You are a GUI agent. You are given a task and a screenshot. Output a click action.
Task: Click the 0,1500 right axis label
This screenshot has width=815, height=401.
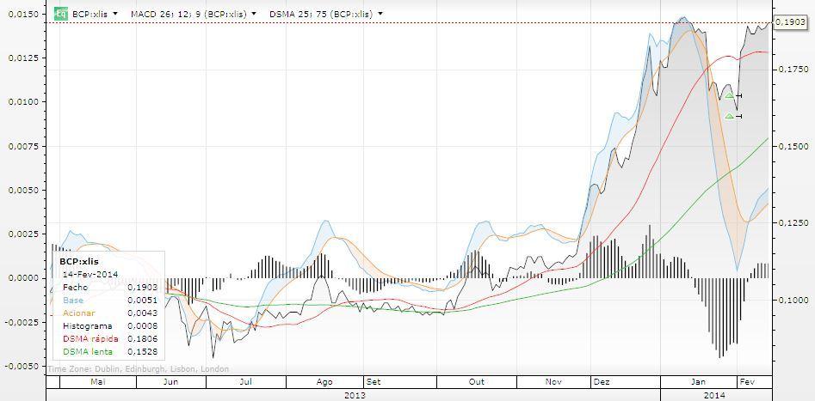793,147
